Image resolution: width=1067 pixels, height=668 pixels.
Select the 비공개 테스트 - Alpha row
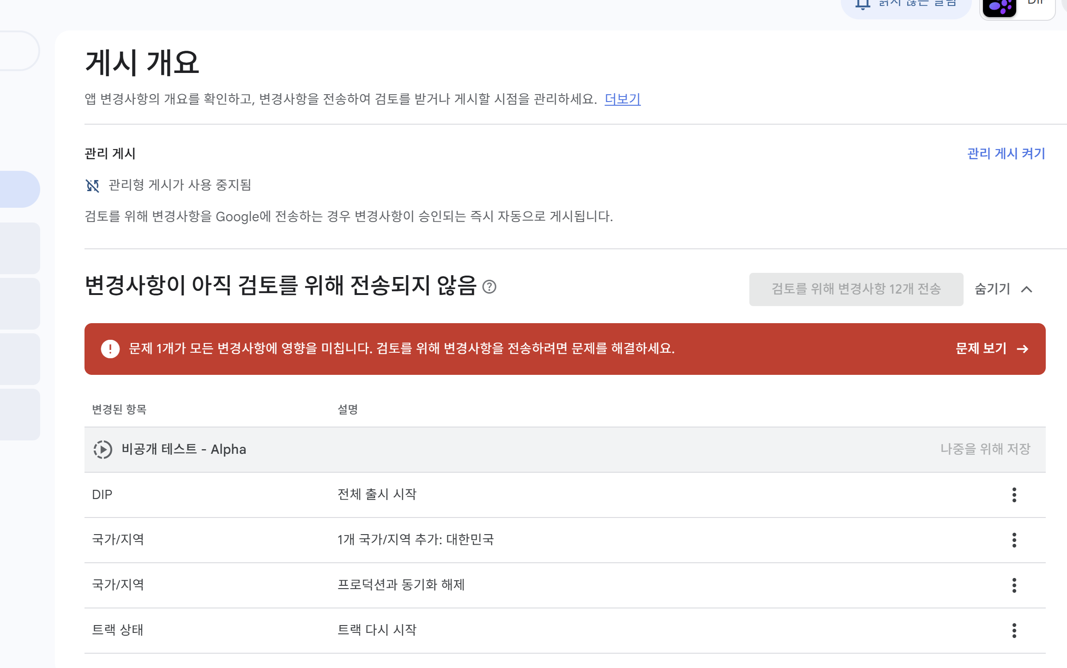184,450
